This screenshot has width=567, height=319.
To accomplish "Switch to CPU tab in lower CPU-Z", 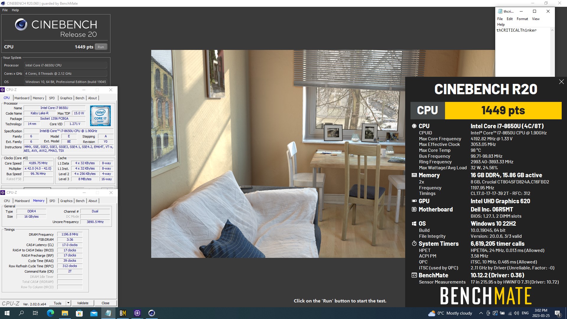I will pos(7,201).
